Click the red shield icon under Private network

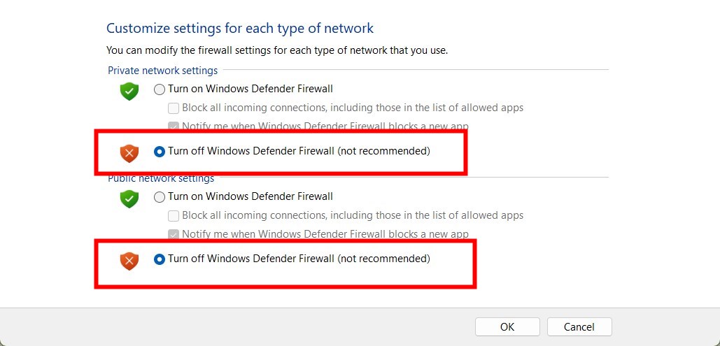coord(129,152)
